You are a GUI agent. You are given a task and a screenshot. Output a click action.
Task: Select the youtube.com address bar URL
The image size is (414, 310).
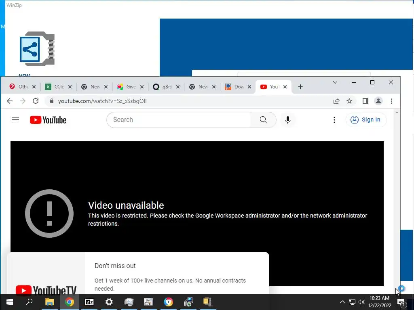tap(102, 101)
